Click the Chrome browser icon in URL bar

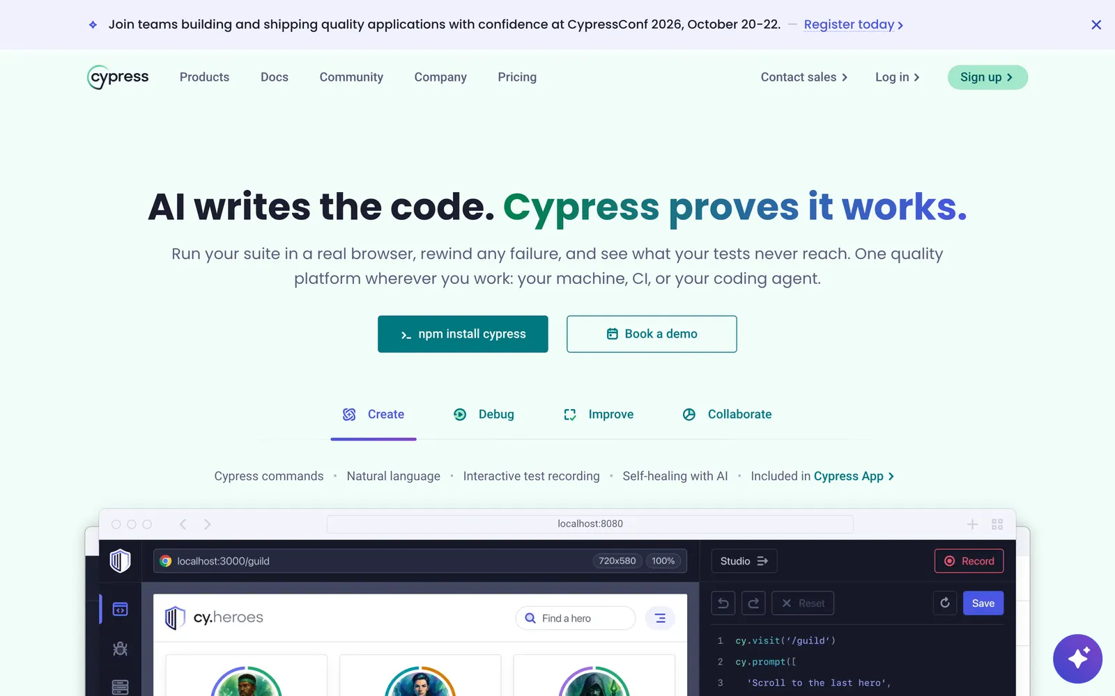click(166, 561)
